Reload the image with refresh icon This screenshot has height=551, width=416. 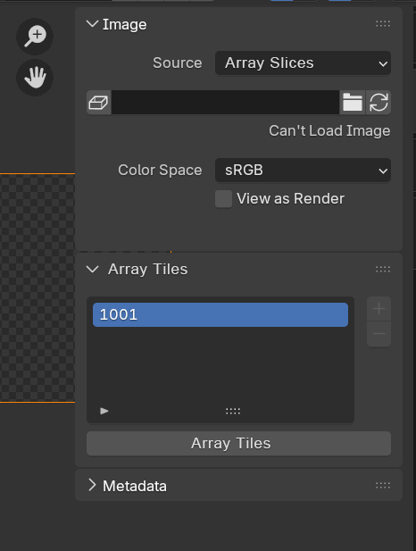point(379,103)
